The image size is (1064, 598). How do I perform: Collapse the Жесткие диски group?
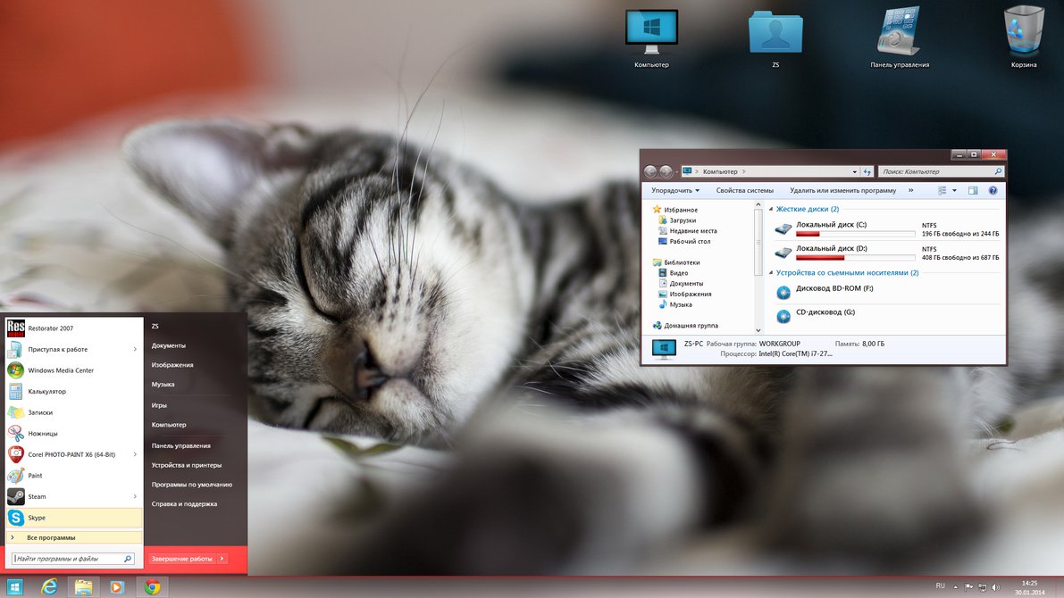770,209
